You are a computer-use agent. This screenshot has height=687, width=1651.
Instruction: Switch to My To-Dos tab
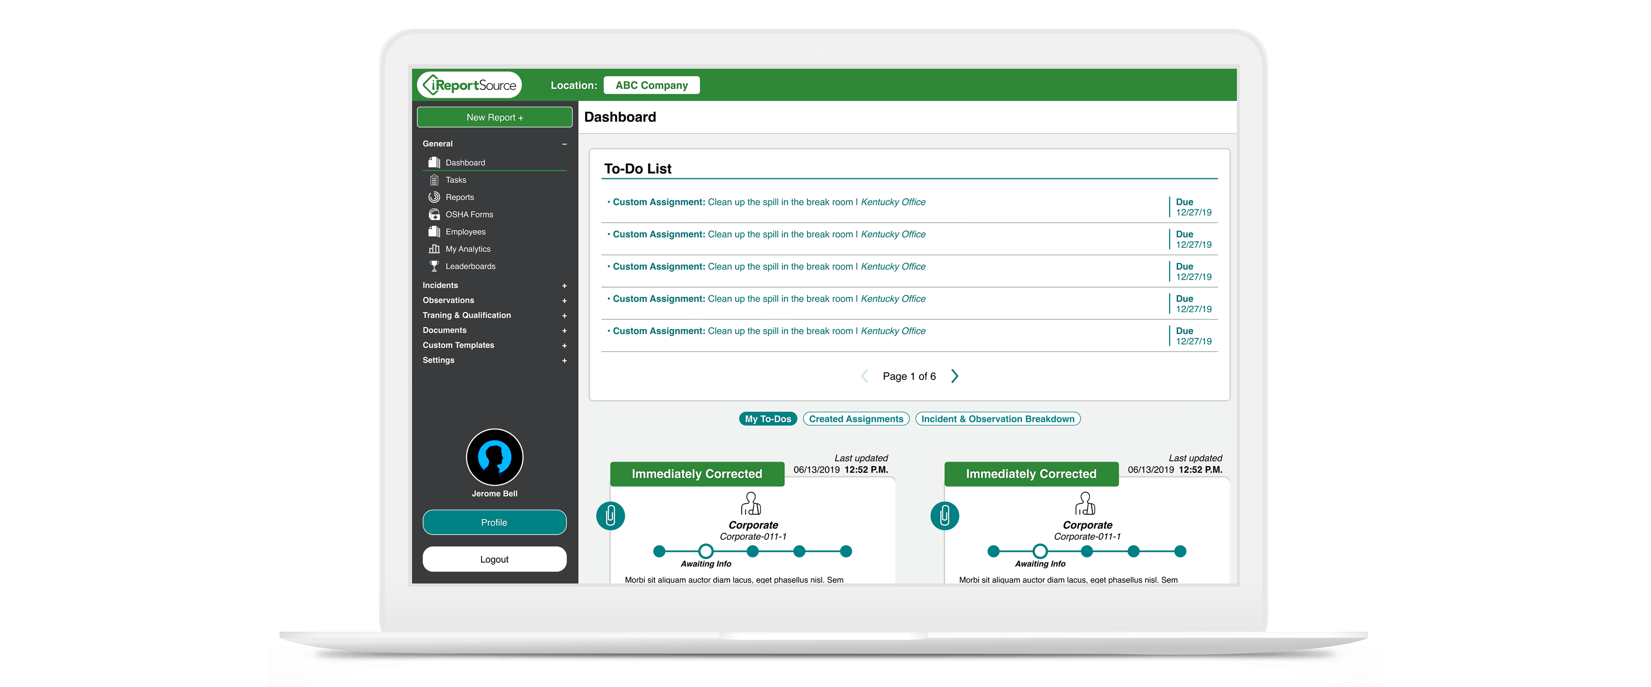click(x=768, y=419)
